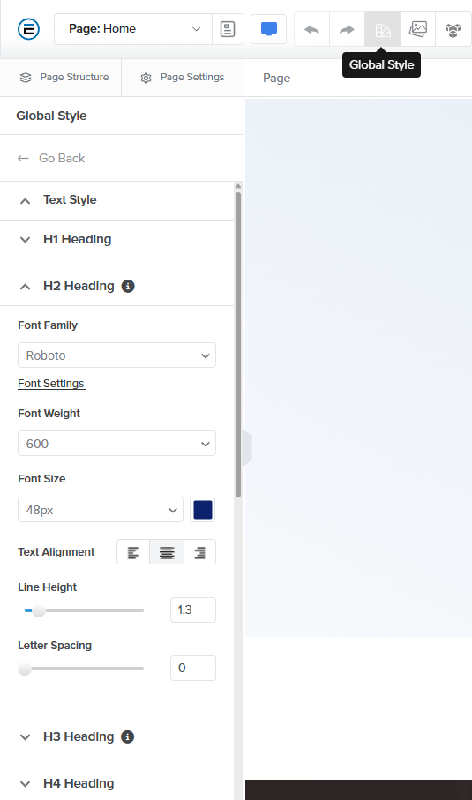Open the Font Family Roboto dropdown
472x800 pixels.
click(116, 355)
